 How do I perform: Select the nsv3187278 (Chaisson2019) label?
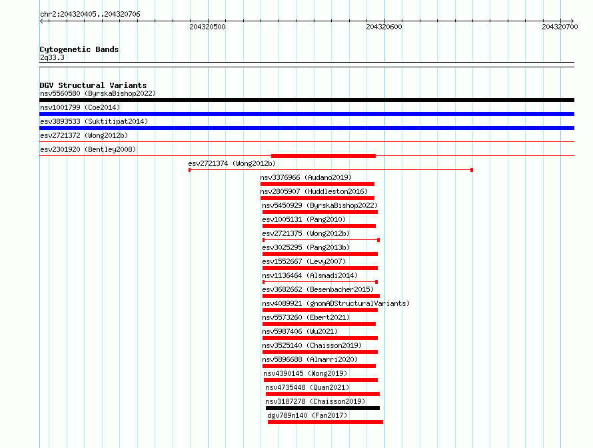point(315,401)
